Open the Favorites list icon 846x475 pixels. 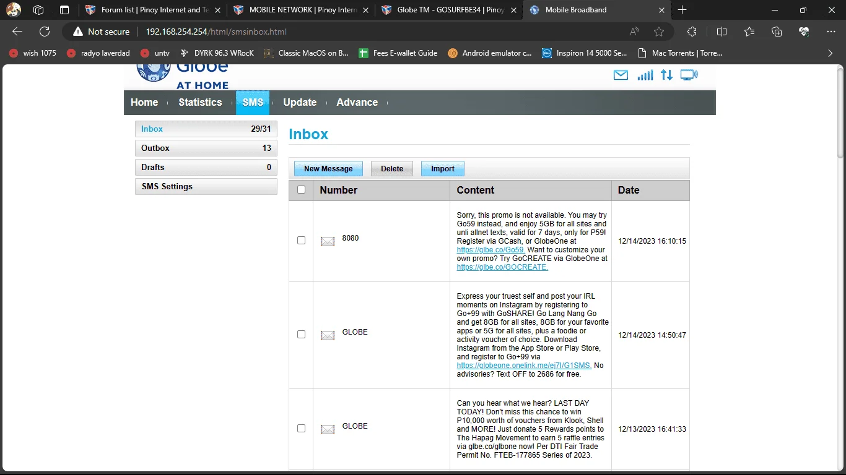tap(749, 32)
